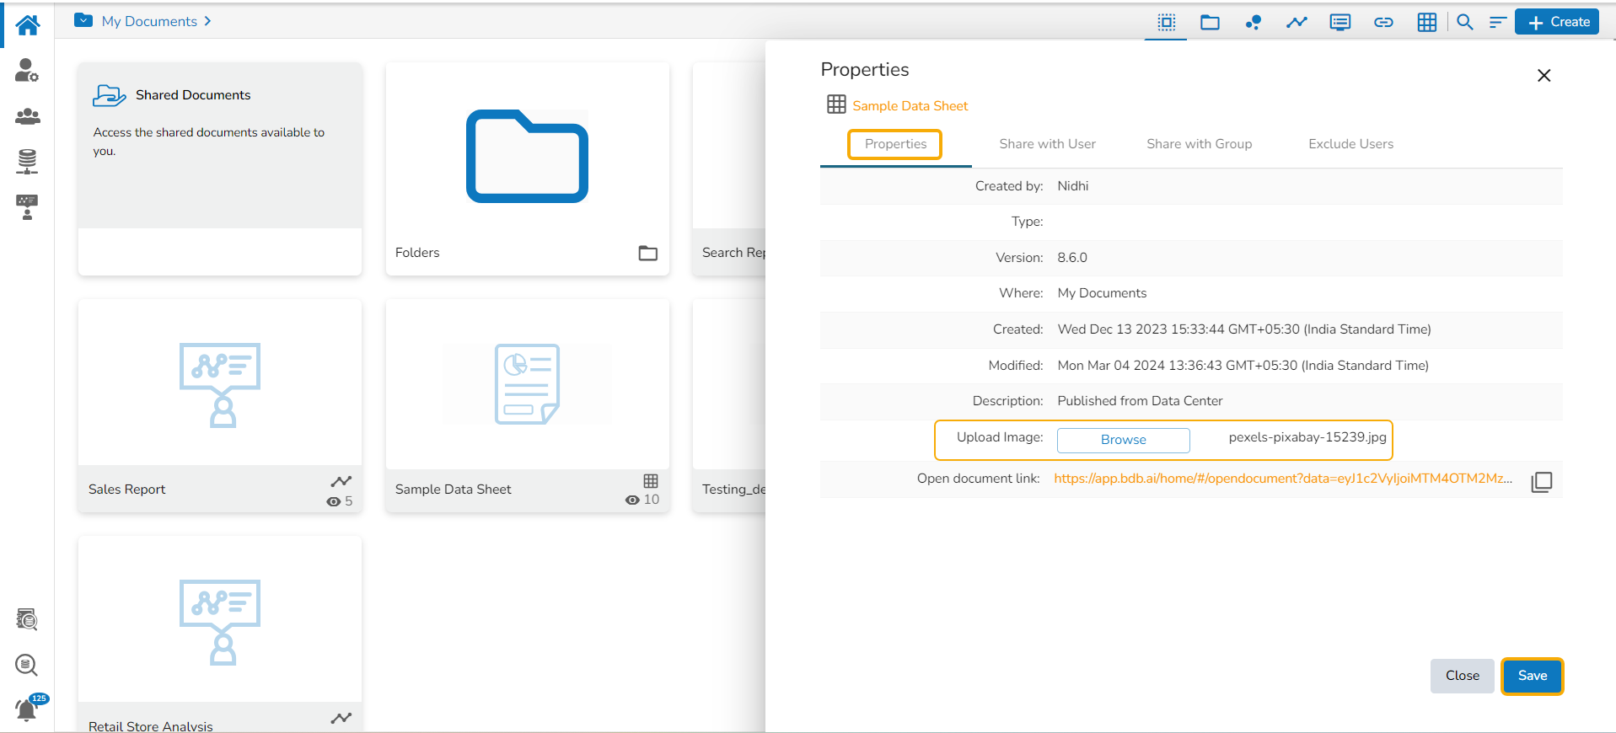Select the data sheet grid filter icon
The height and width of the screenshot is (733, 1616).
coord(1426,22)
